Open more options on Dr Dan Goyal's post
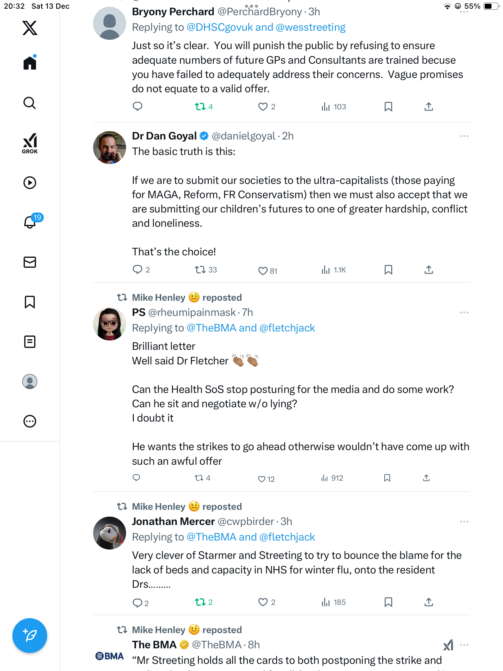 464,136
